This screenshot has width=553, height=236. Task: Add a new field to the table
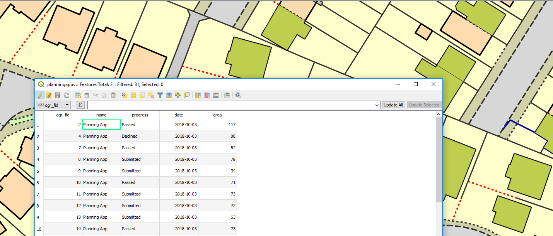tap(198, 95)
